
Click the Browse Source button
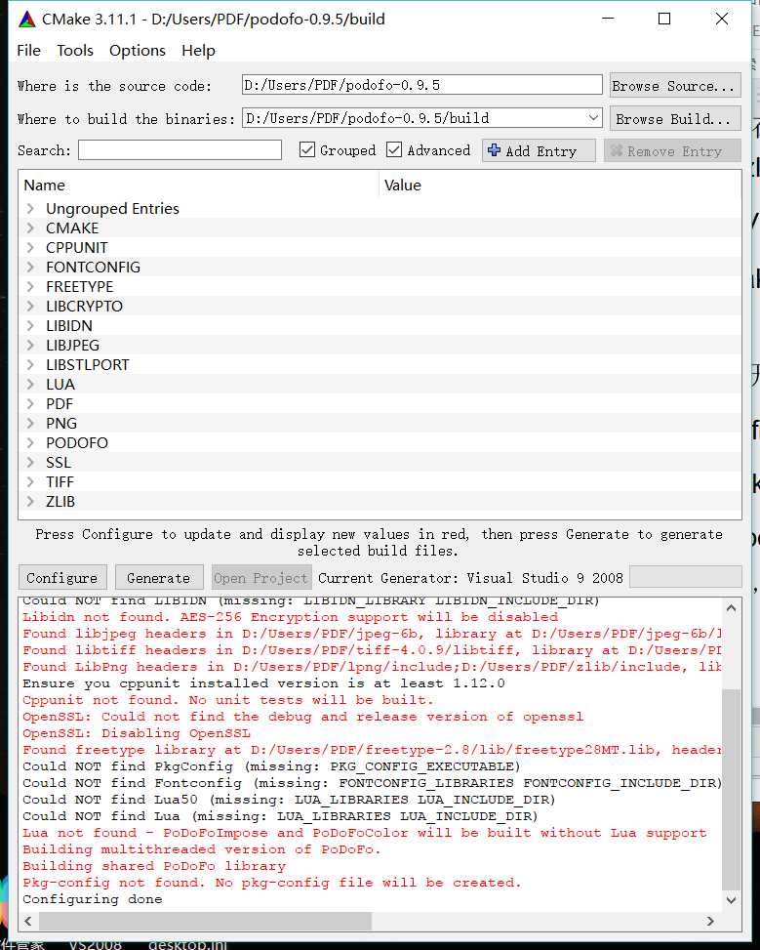tap(675, 86)
